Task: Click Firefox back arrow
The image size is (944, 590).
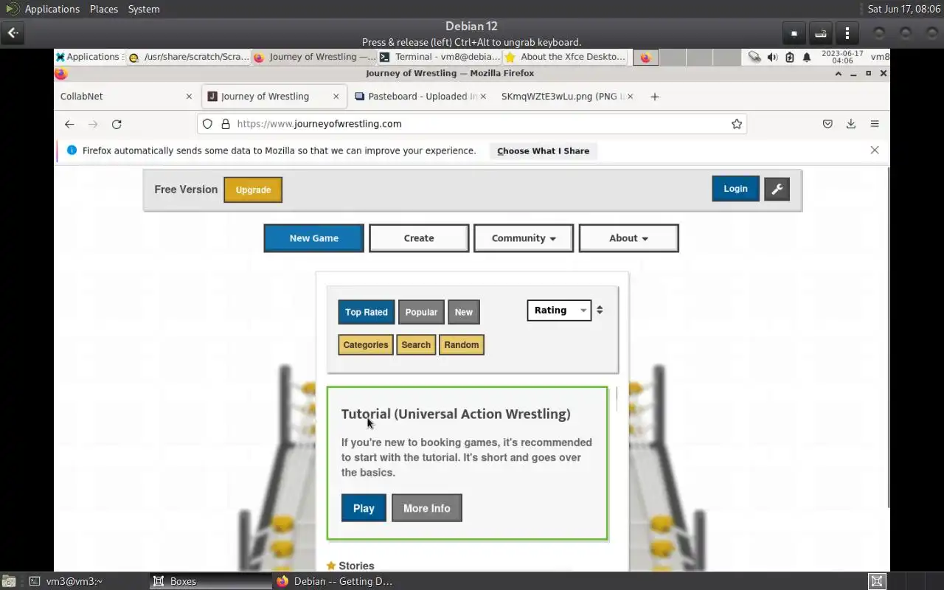Action: (69, 124)
